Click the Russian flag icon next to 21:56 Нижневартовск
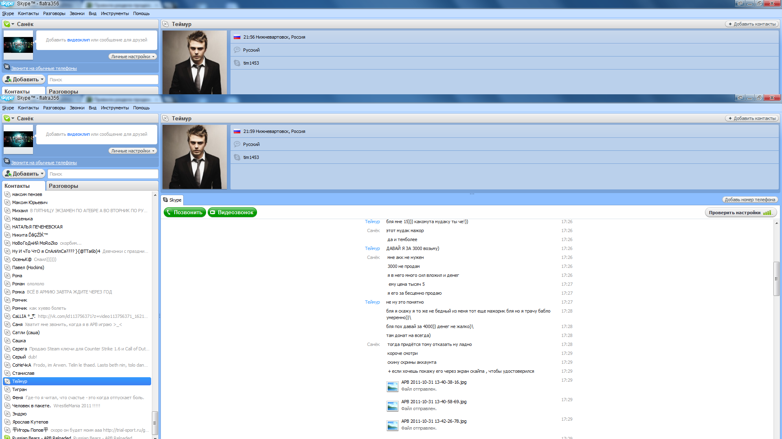 point(237,37)
